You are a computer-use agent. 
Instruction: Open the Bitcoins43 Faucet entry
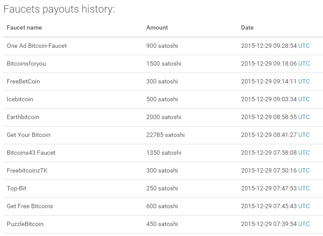31,153
